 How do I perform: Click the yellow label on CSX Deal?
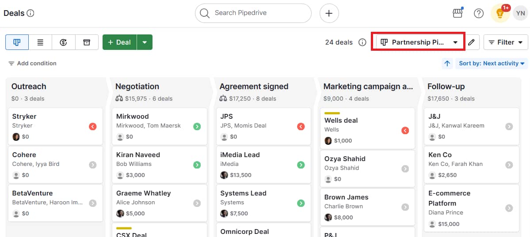pyautogui.click(x=124, y=228)
